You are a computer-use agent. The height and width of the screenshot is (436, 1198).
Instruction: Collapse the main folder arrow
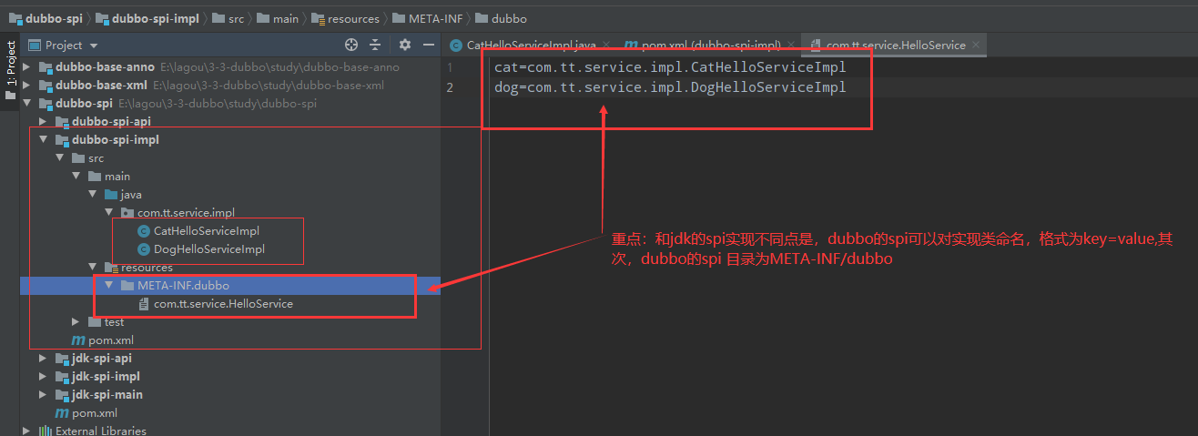tap(76, 177)
